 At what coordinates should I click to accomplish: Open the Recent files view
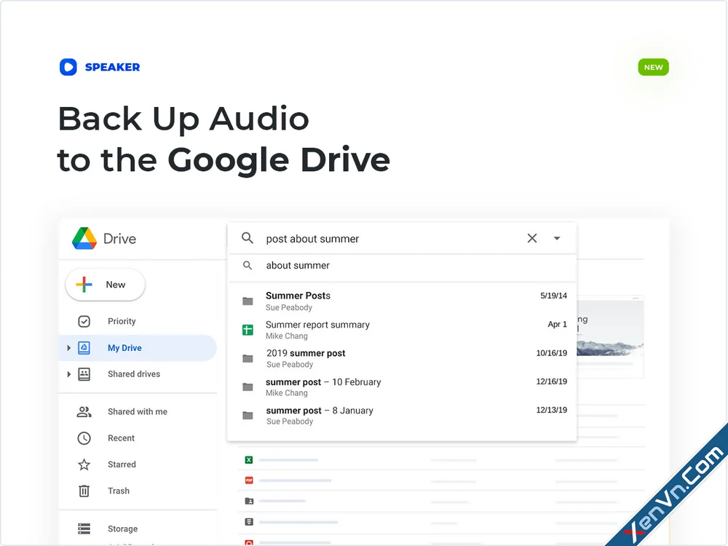point(121,438)
